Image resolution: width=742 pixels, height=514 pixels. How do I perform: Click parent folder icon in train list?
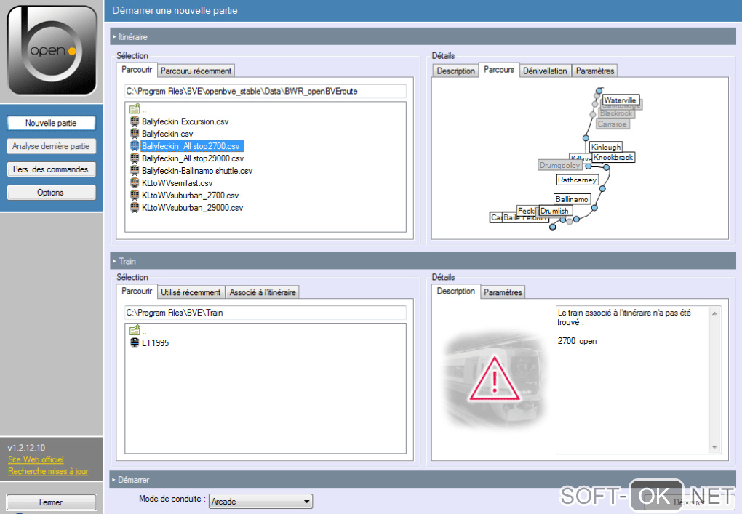coord(135,329)
